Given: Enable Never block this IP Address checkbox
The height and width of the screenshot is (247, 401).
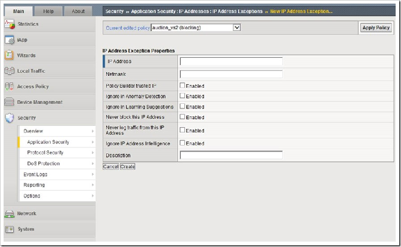Looking at the screenshot, I should point(183,117).
